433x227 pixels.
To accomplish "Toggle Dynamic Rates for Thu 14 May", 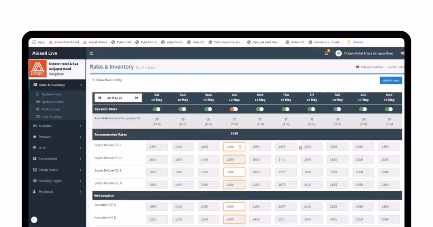I will (286, 109).
